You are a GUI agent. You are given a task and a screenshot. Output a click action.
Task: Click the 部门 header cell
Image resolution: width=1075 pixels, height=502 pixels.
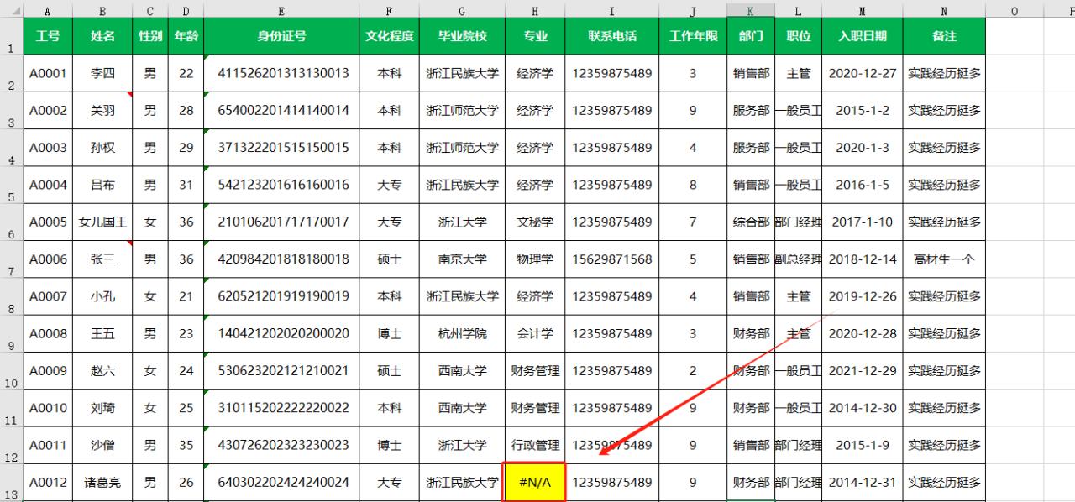(x=751, y=36)
